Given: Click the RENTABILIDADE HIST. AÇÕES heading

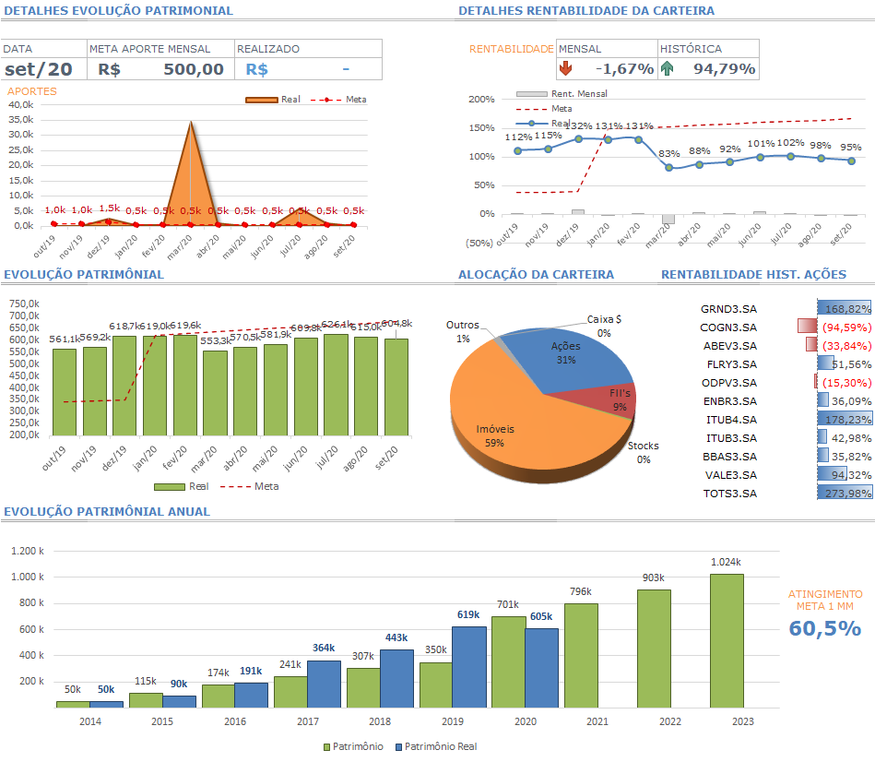Looking at the screenshot, I should (753, 275).
